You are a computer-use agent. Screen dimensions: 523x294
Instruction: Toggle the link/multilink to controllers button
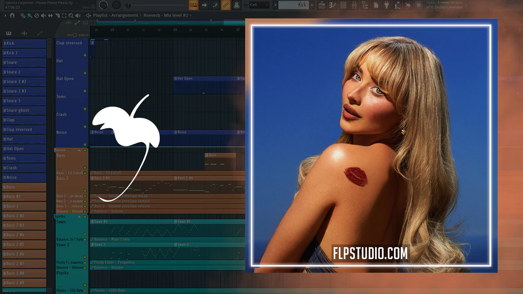pos(226,5)
